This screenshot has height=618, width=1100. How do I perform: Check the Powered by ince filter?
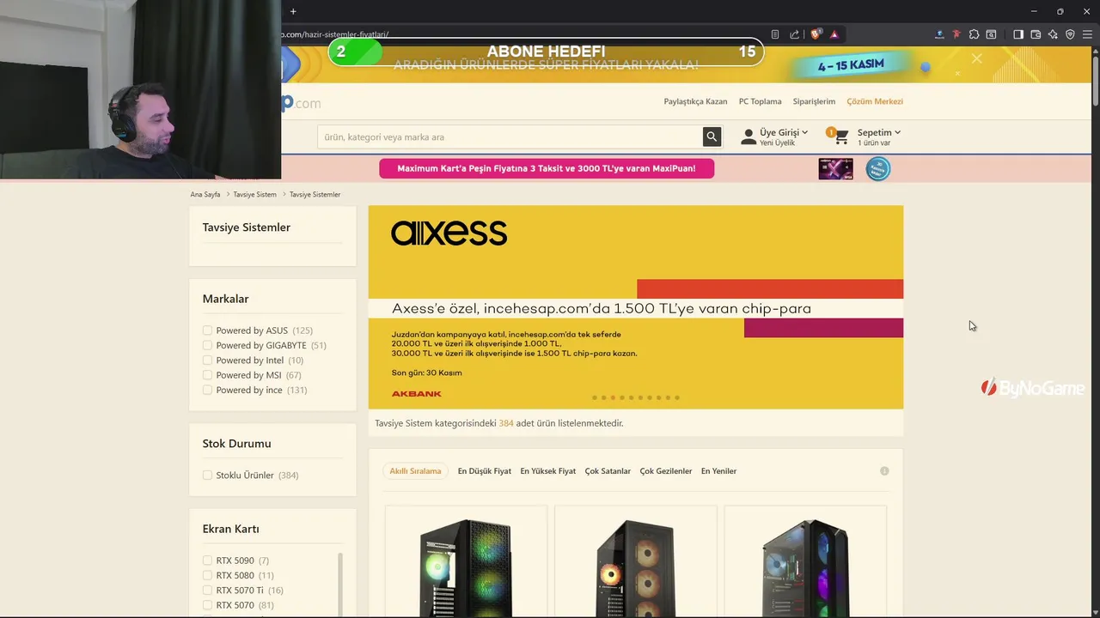207,390
